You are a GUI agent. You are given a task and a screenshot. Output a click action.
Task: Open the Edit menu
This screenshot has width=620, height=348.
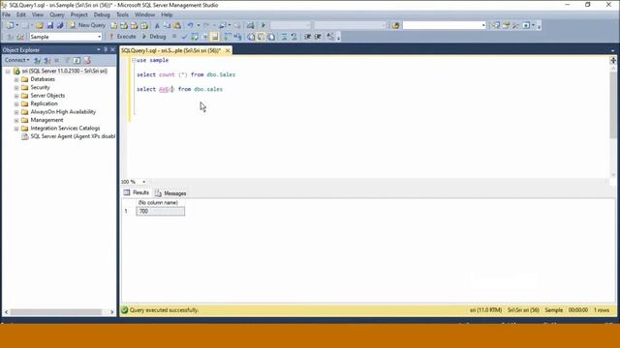coord(21,14)
